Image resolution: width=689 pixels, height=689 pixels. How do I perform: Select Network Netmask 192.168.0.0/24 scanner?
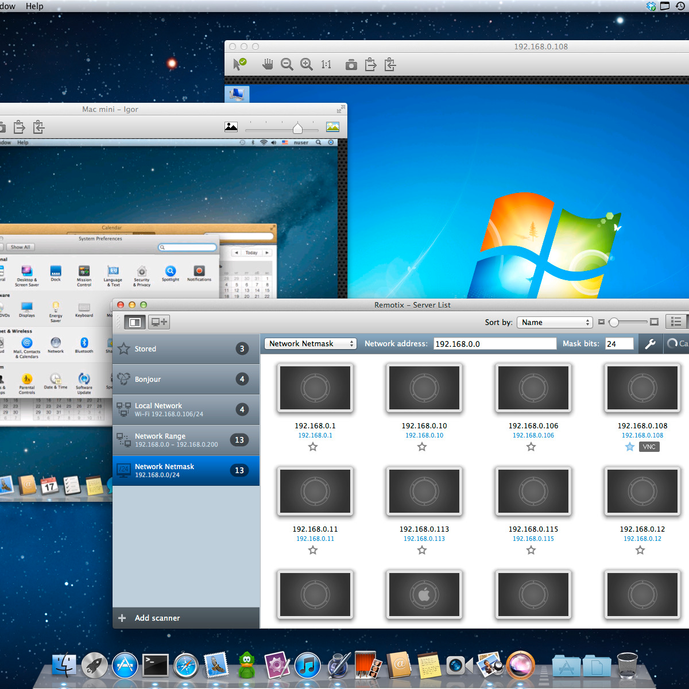coord(186,470)
